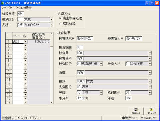This screenshot has width=160, height=121.
Task: Click the 水分率 field showing 12.5
Action: [x=81, y=98]
